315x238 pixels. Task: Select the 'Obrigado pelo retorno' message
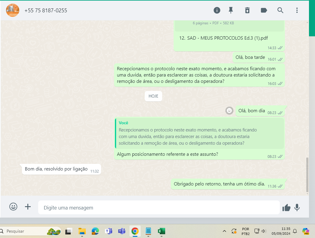click(228, 184)
